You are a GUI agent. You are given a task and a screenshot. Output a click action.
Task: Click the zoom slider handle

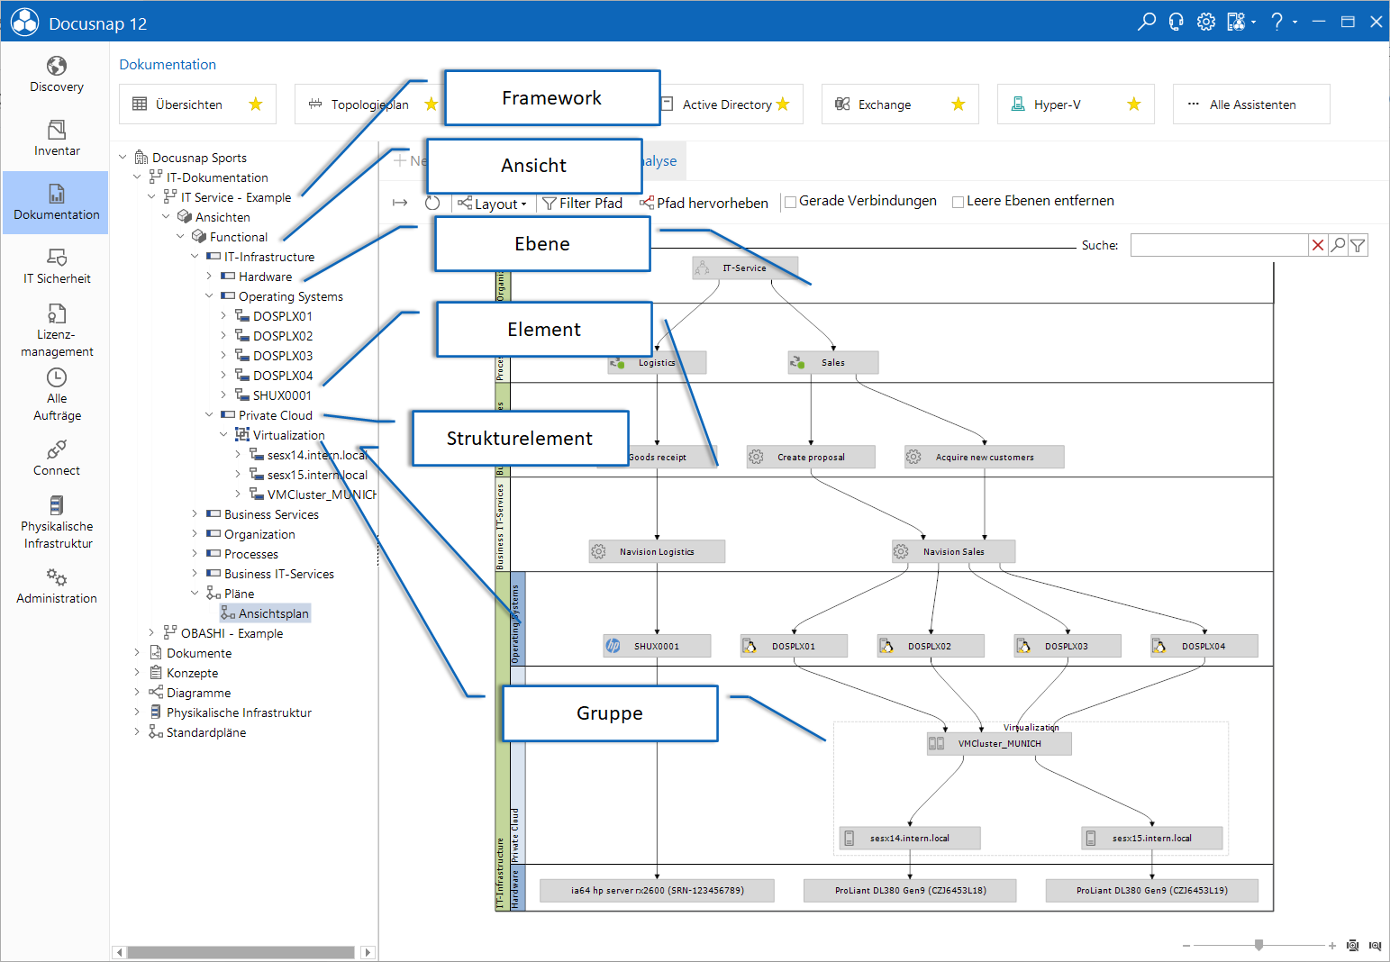click(x=1258, y=945)
